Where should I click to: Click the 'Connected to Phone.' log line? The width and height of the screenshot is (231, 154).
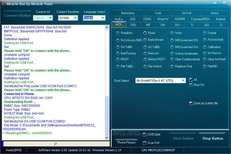(19, 94)
